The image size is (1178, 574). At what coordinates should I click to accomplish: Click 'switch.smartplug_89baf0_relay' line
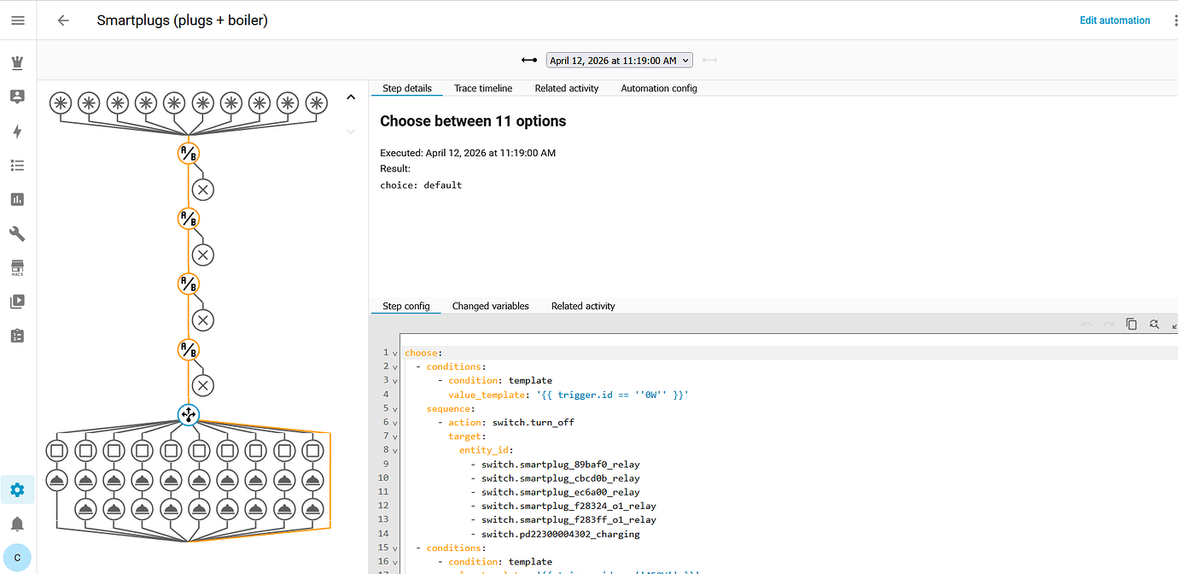560,465
